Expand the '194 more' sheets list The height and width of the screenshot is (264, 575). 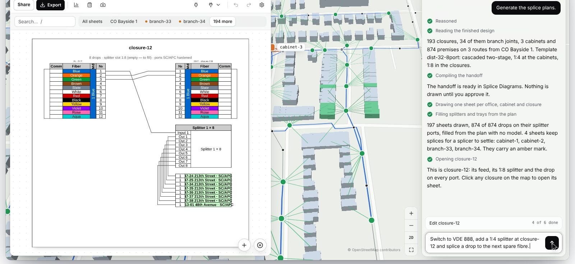(x=222, y=21)
